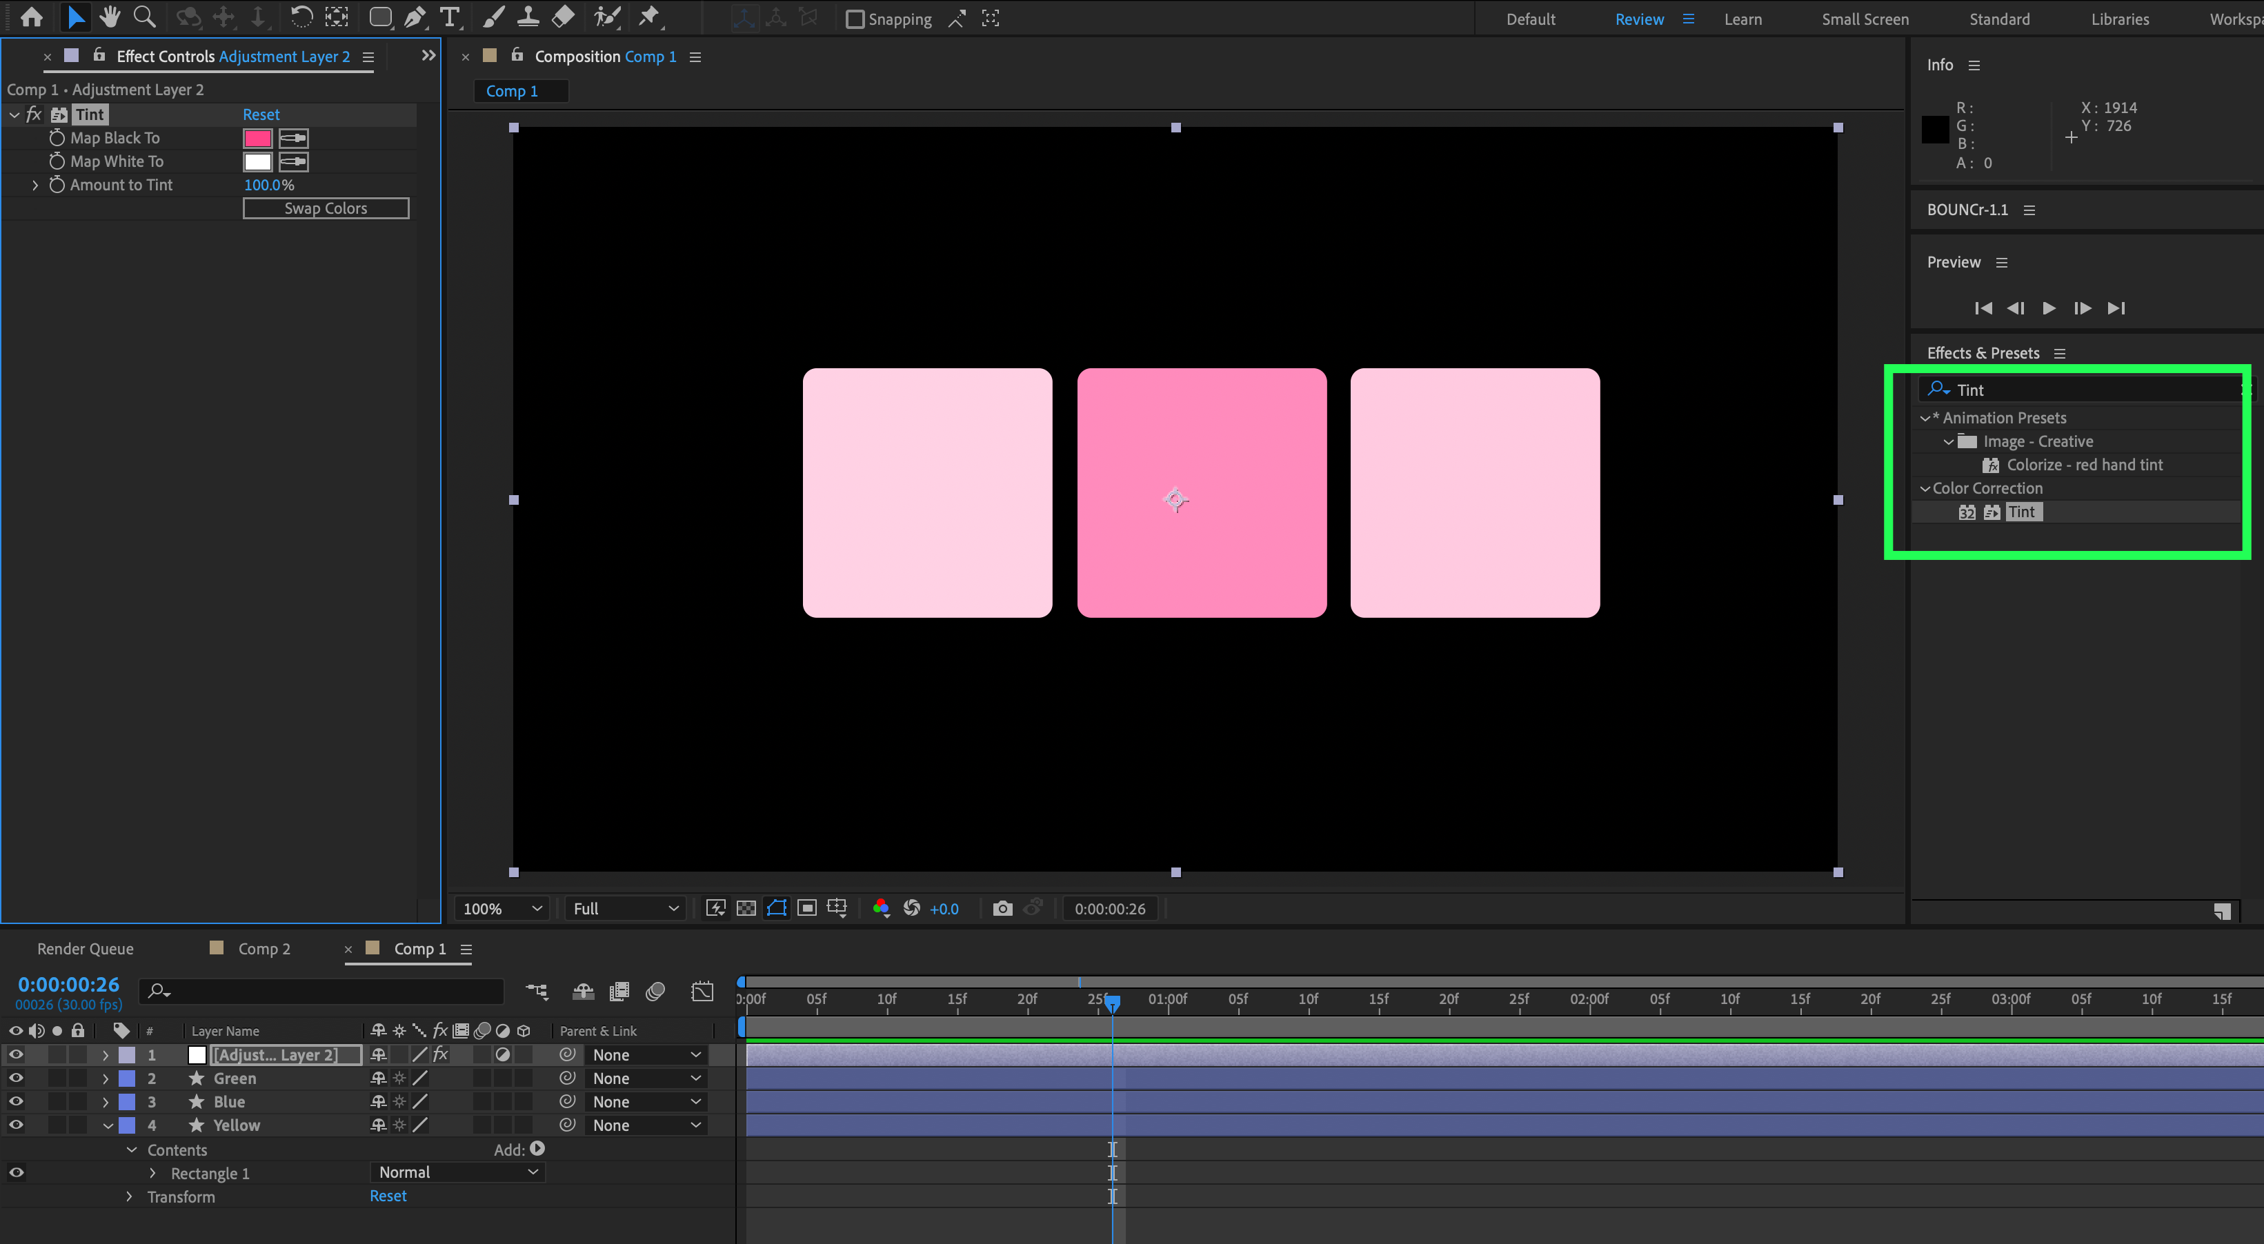Open the 100% magnification dropdown
The width and height of the screenshot is (2264, 1244).
[x=503, y=908]
